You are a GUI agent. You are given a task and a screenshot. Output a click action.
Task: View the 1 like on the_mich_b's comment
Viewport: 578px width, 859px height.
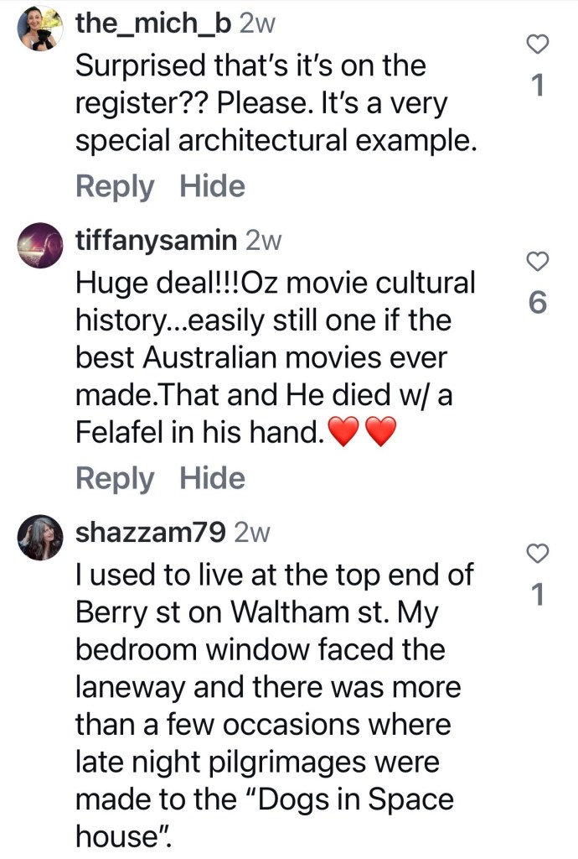(x=538, y=85)
